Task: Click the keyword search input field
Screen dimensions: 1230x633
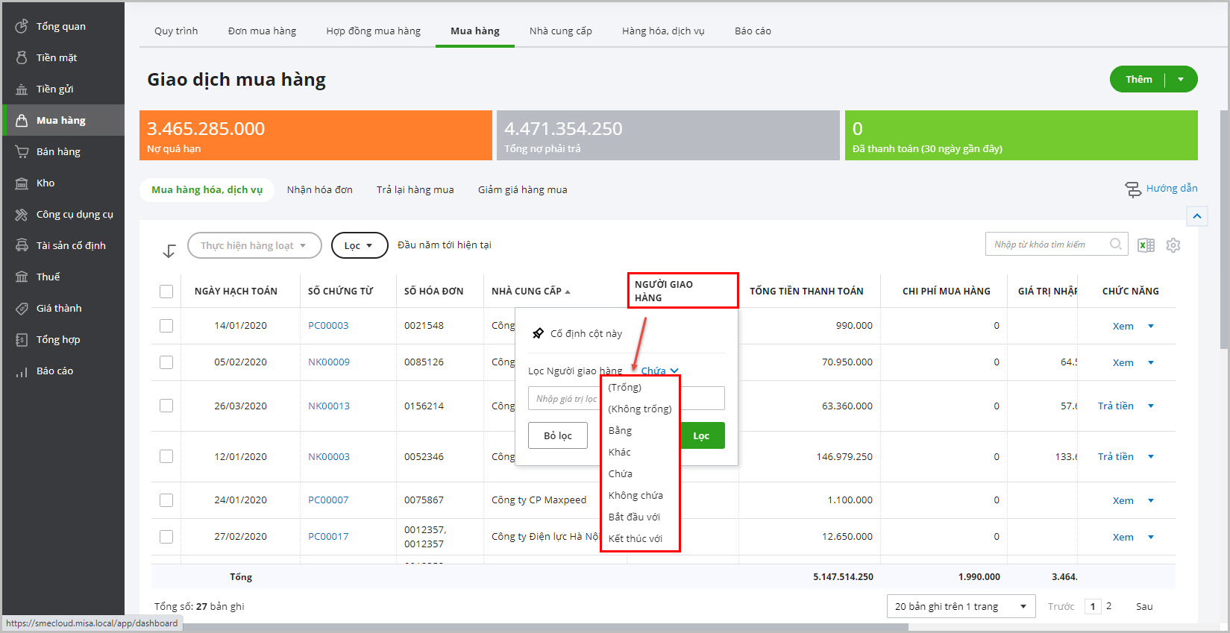Action: pyautogui.click(x=1044, y=245)
